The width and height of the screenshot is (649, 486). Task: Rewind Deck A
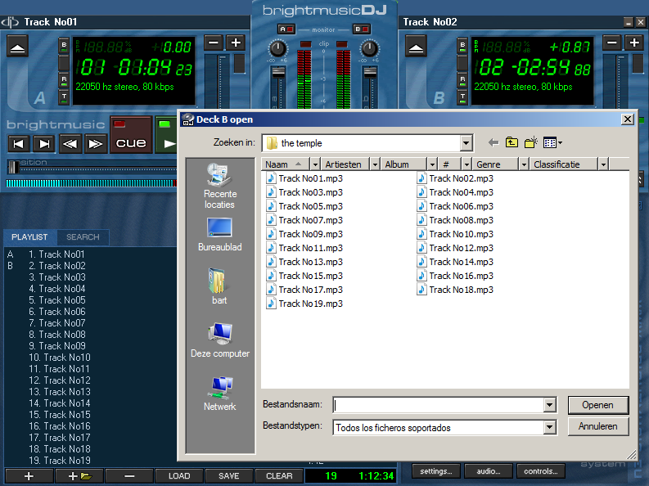pos(70,144)
